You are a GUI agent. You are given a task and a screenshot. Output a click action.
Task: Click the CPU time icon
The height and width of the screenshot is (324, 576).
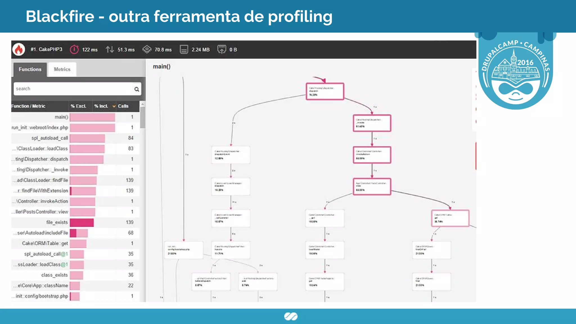point(147,49)
